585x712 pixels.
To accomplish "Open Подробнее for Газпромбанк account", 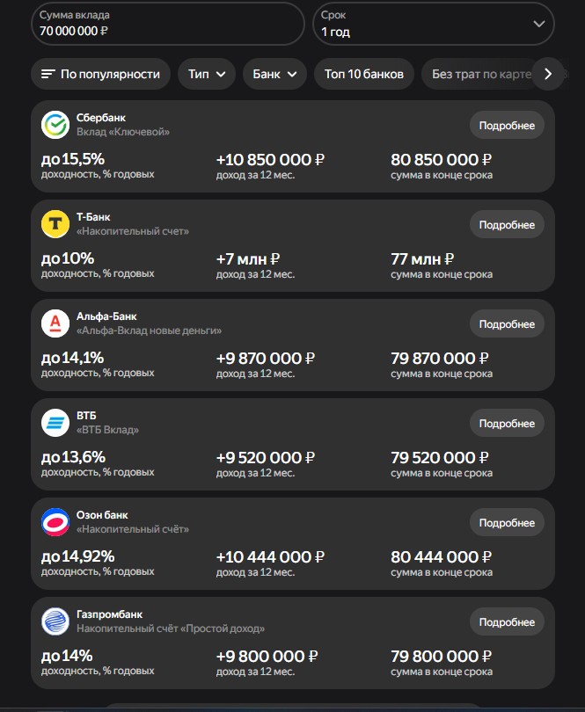I will [x=507, y=622].
